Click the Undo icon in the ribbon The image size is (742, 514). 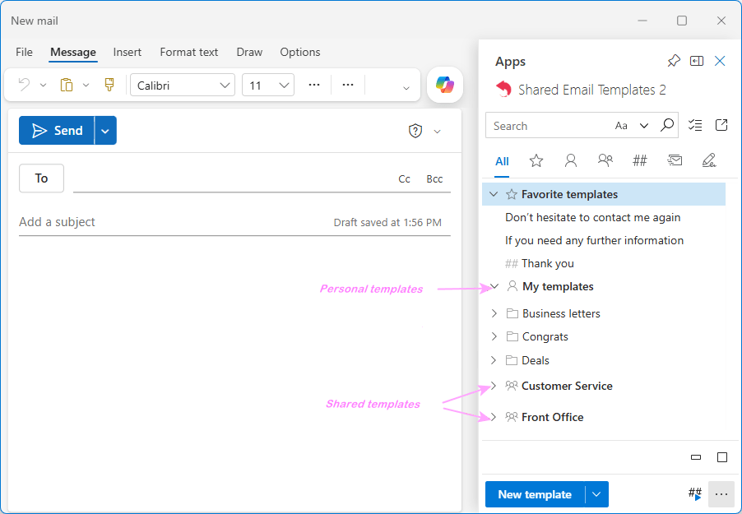(x=24, y=86)
